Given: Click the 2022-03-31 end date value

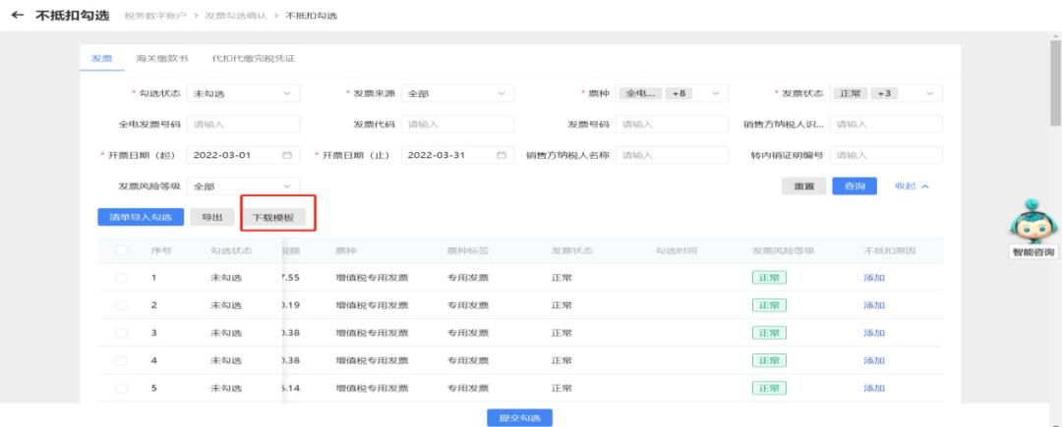Looking at the screenshot, I should [x=437, y=155].
